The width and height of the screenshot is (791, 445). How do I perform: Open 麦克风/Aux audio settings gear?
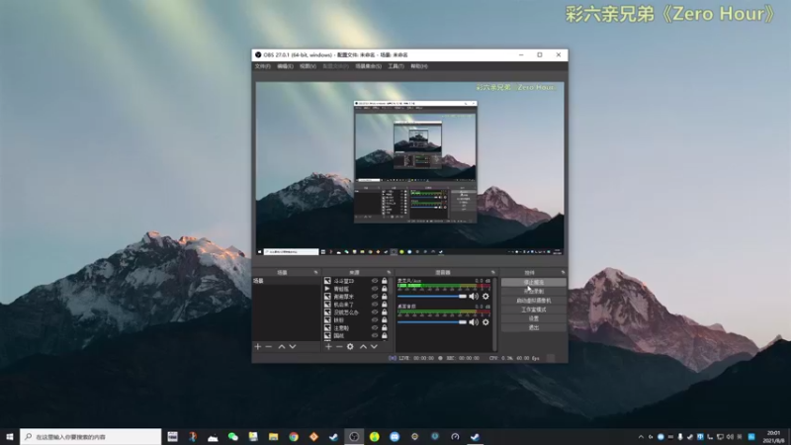[x=485, y=296]
